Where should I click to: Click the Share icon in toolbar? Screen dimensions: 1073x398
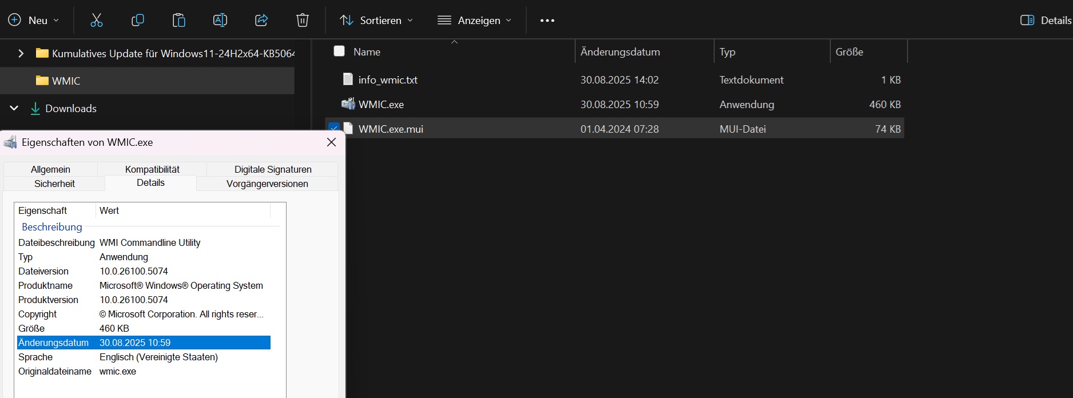tap(261, 20)
